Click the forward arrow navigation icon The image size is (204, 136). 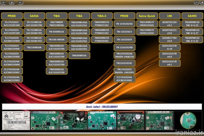pos(20,3)
